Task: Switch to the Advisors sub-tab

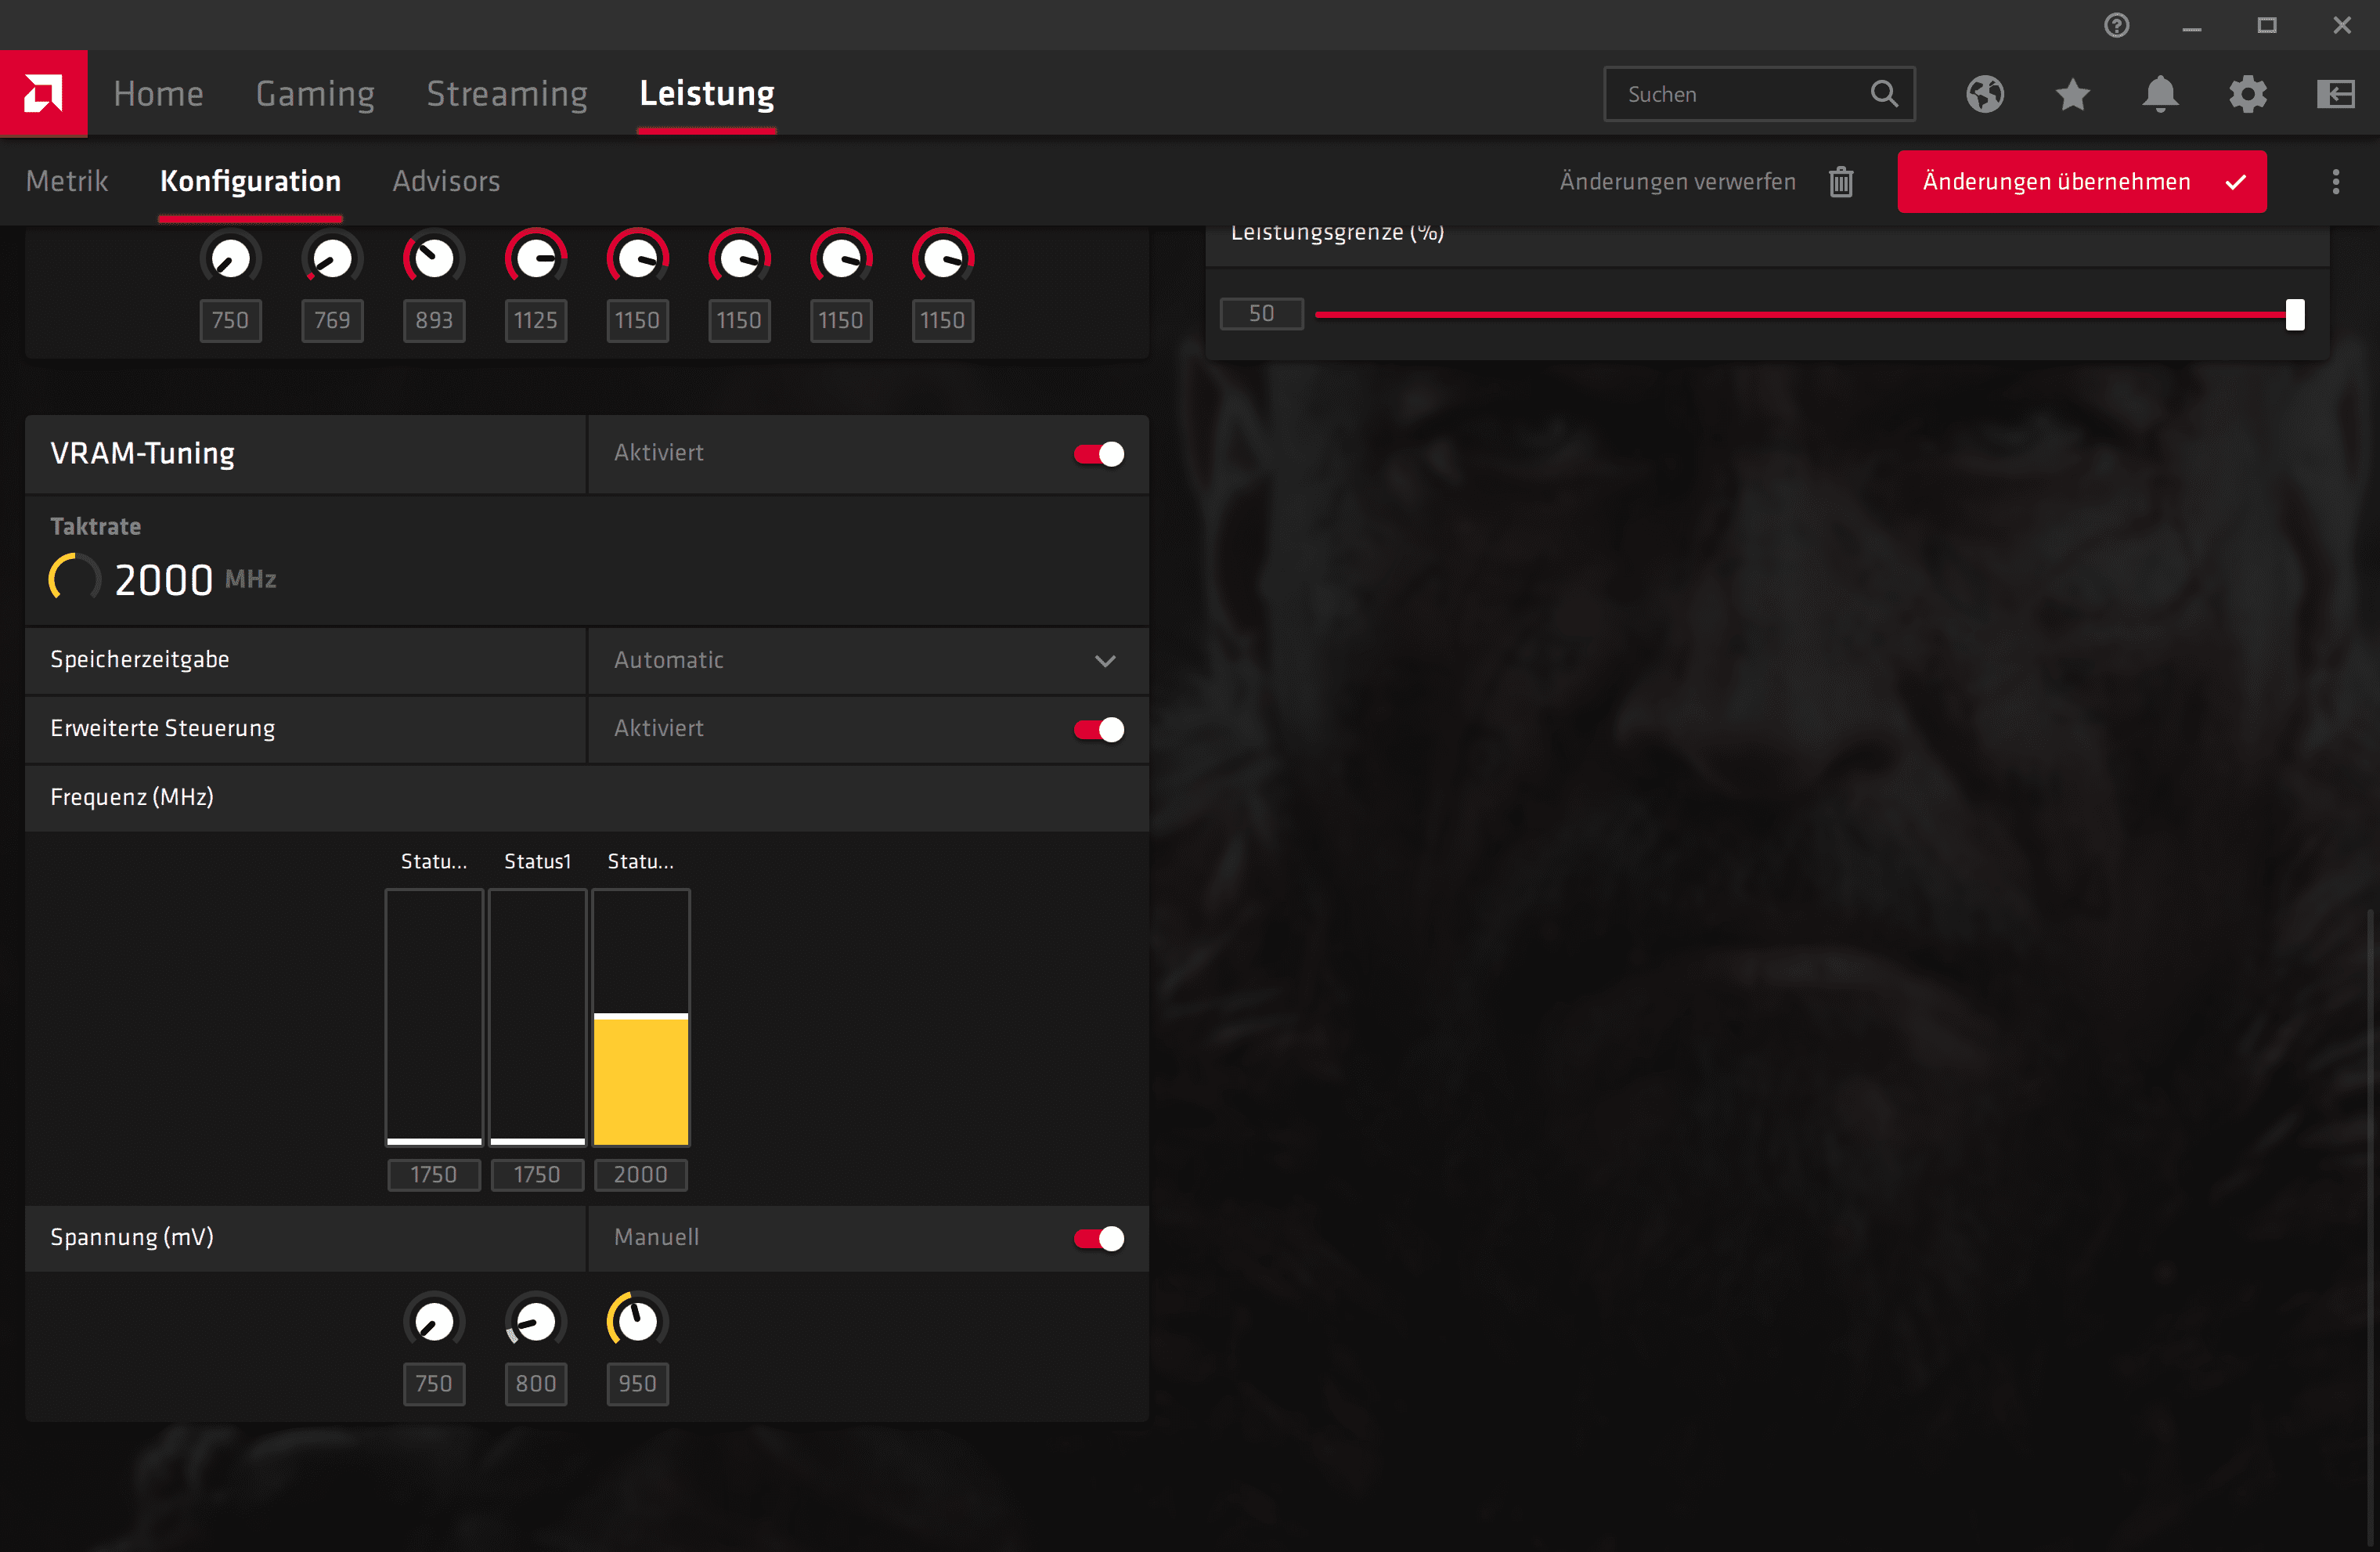Action: point(446,182)
